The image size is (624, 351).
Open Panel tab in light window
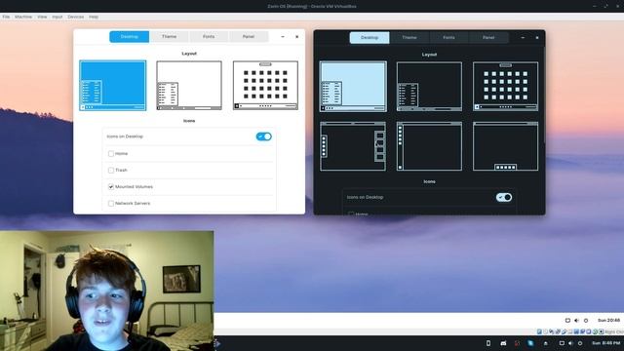(249, 37)
